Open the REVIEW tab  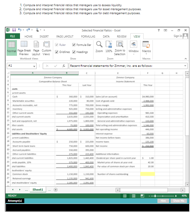coord(122,36)
